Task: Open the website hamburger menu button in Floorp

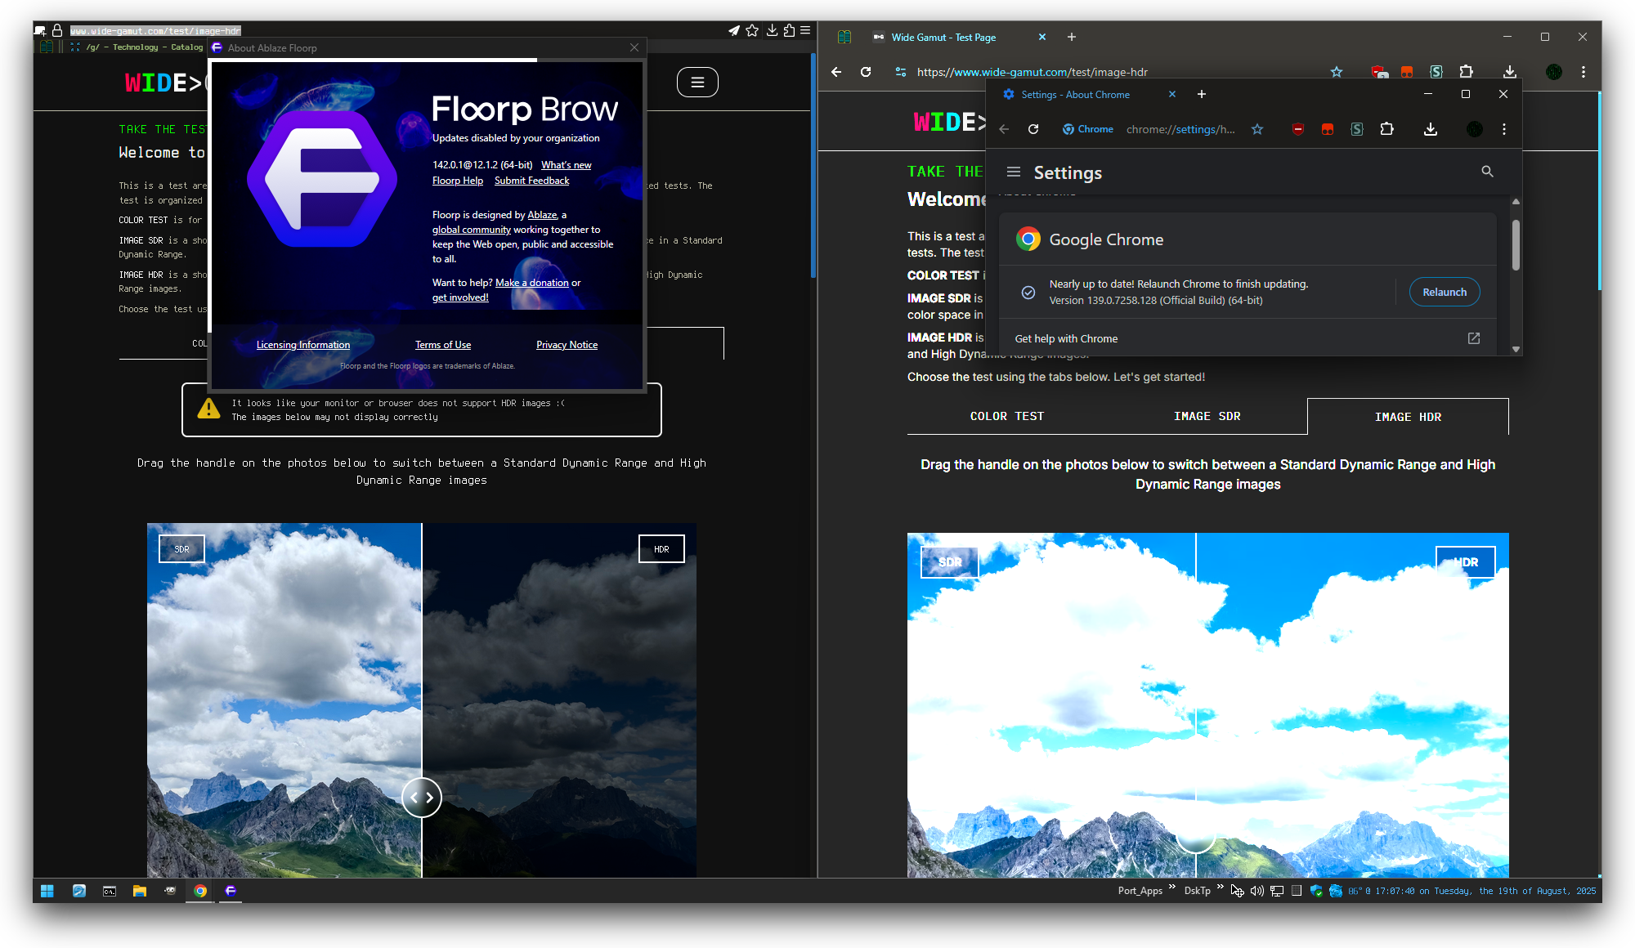Action: click(x=697, y=82)
